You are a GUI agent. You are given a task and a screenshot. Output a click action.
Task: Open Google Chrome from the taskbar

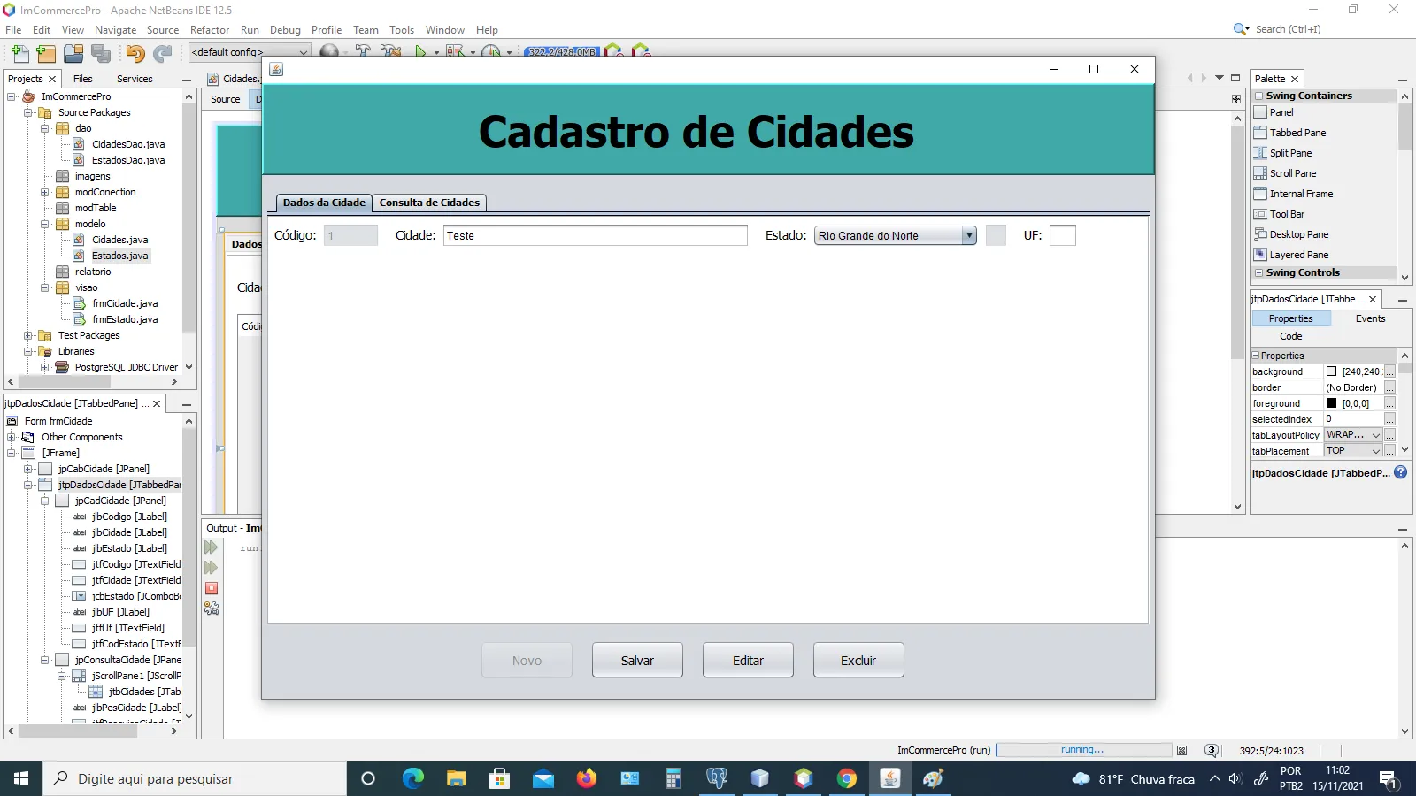[847, 778]
